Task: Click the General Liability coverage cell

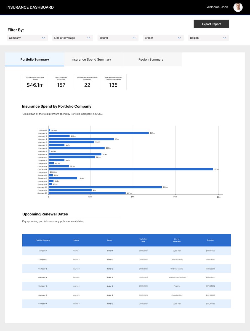Action: click(x=177, y=260)
